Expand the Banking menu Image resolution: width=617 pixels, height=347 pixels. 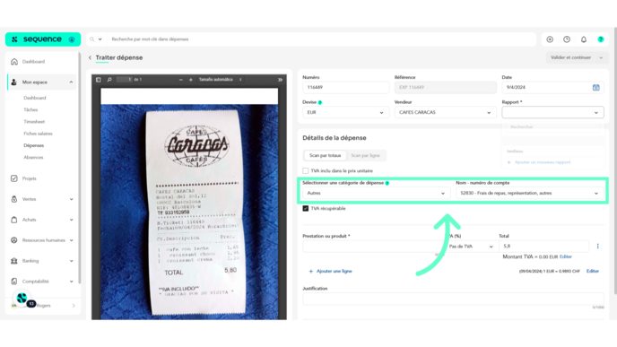(71, 261)
